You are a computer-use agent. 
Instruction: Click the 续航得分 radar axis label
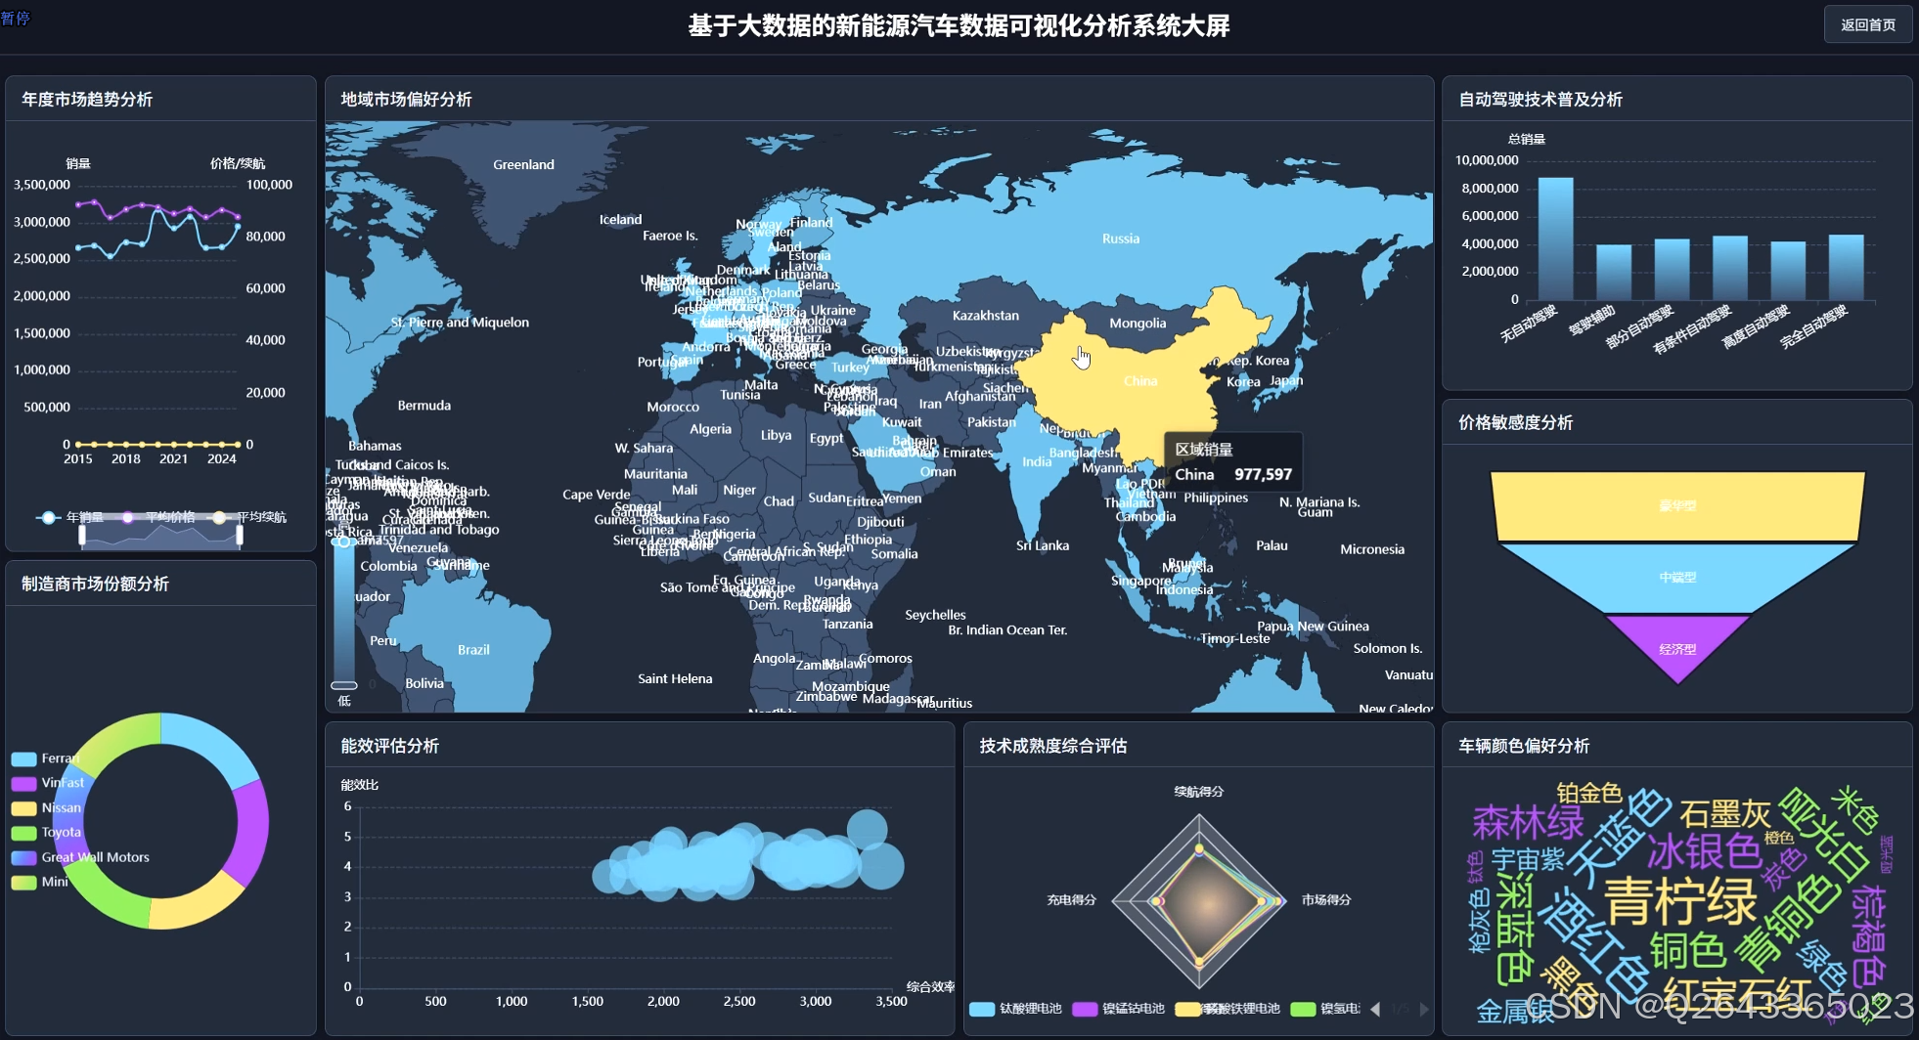coord(1199,792)
